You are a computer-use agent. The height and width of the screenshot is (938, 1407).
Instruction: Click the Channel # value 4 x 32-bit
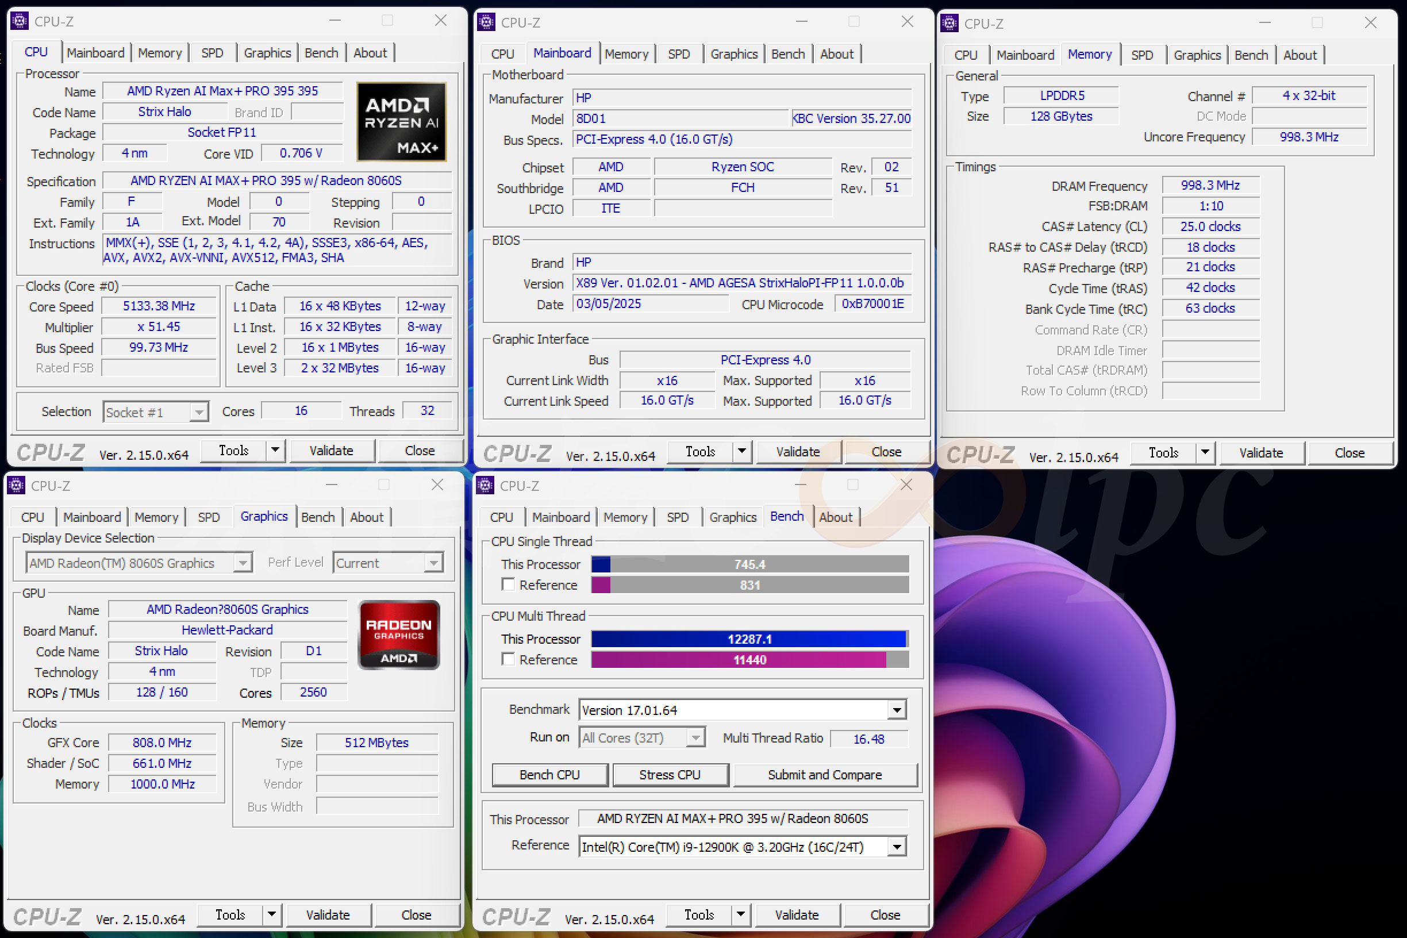1309,96
